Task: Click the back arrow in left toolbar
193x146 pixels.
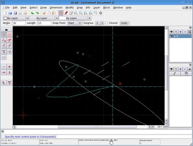Action: [7, 30]
